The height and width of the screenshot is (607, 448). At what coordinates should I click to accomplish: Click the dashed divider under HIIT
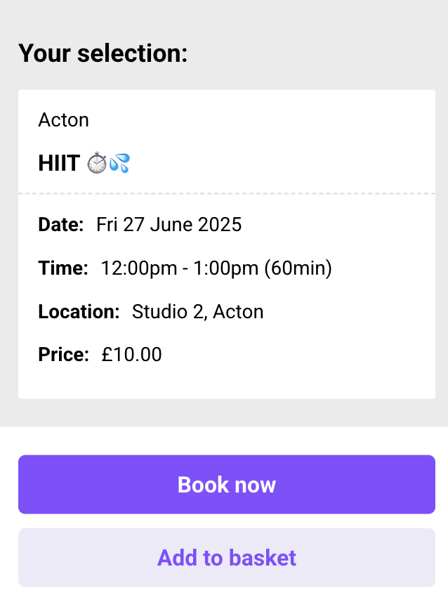click(x=227, y=193)
